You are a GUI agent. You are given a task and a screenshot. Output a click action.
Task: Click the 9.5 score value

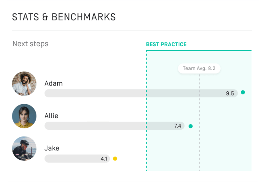click(x=230, y=93)
